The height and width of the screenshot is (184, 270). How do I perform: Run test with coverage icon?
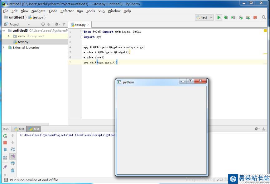[233, 18]
